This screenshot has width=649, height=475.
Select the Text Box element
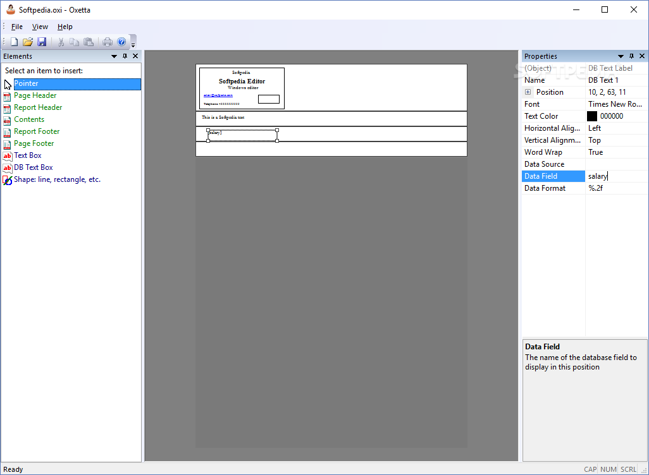tap(27, 155)
